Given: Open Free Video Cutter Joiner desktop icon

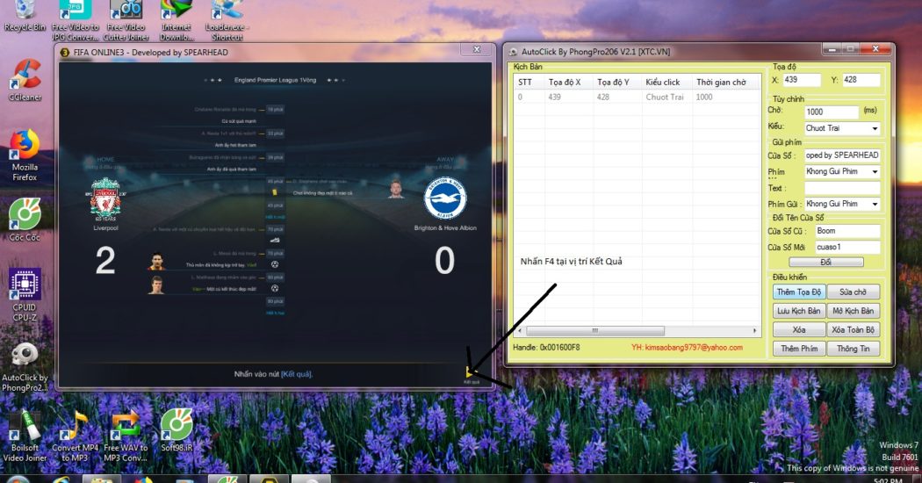Looking at the screenshot, I should point(126,19).
